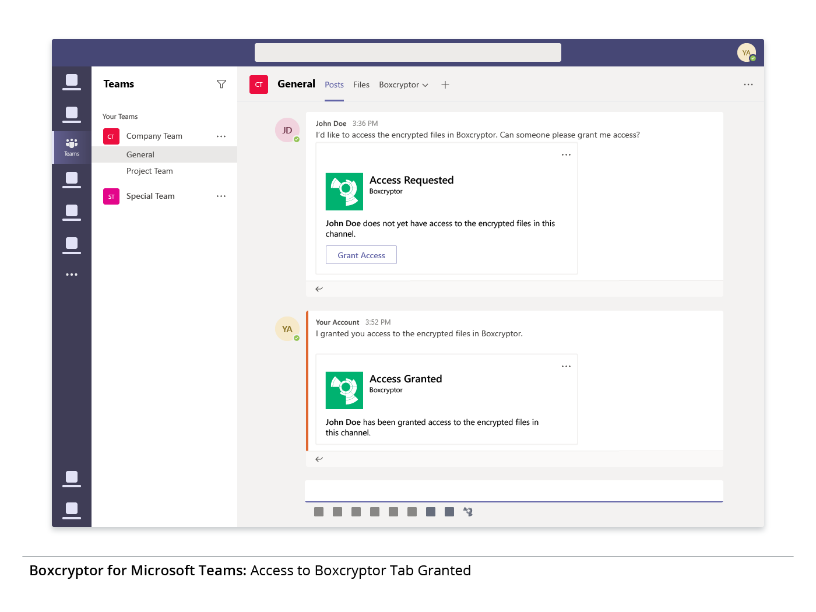Click the 3:36 PM message timestamp
Screen dimensions: 816x612
(365, 124)
